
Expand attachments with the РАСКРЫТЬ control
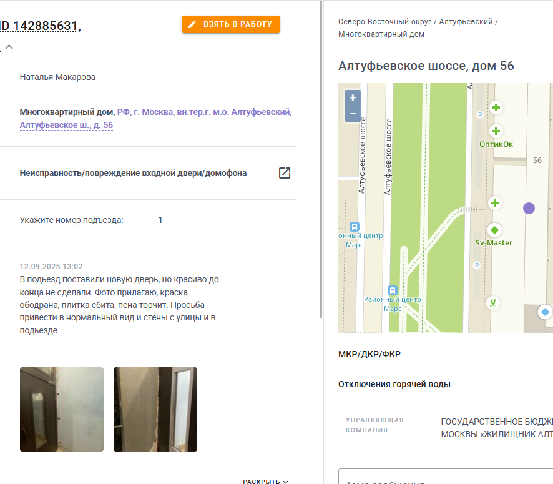265,482
